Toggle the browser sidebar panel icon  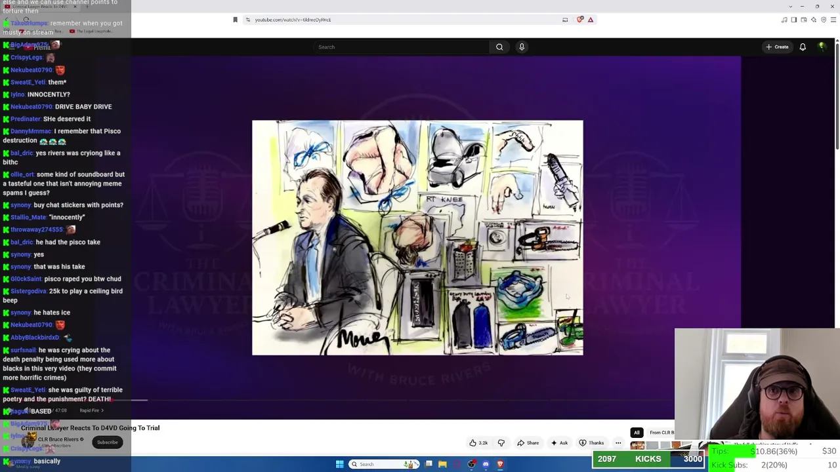[794, 20]
